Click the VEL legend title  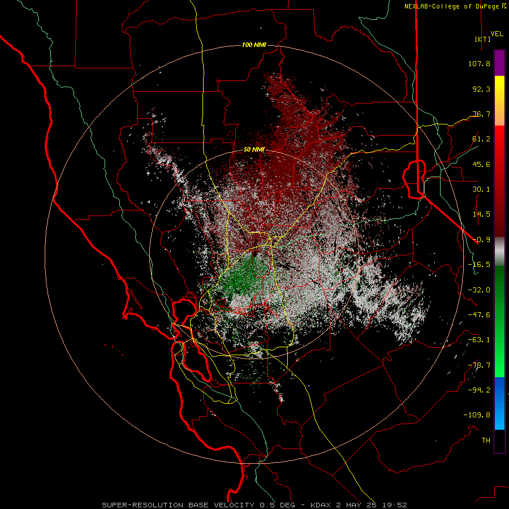[497, 33]
